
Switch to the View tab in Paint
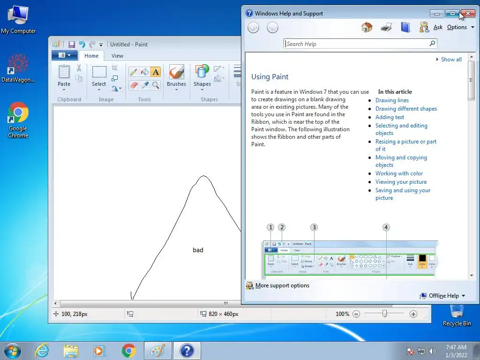pos(117,56)
